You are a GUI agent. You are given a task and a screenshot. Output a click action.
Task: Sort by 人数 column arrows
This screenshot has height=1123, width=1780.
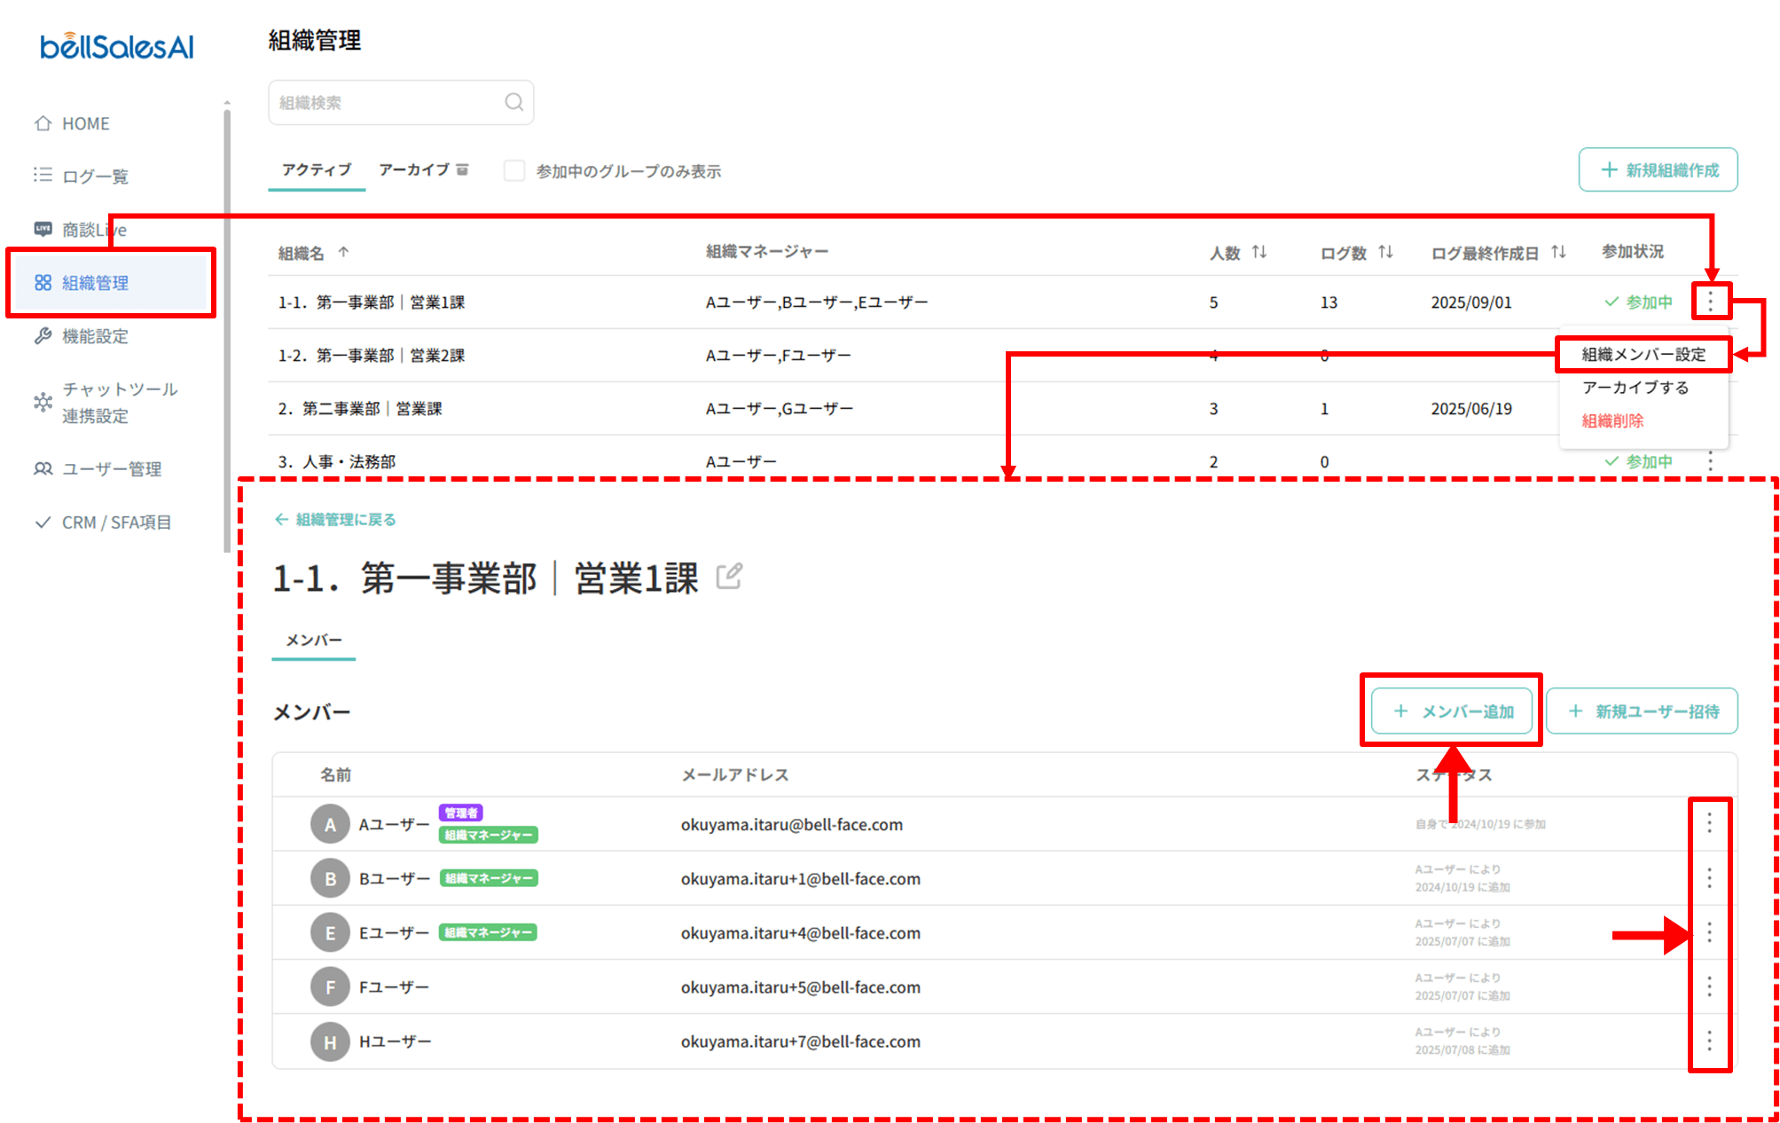(x=1259, y=253)
